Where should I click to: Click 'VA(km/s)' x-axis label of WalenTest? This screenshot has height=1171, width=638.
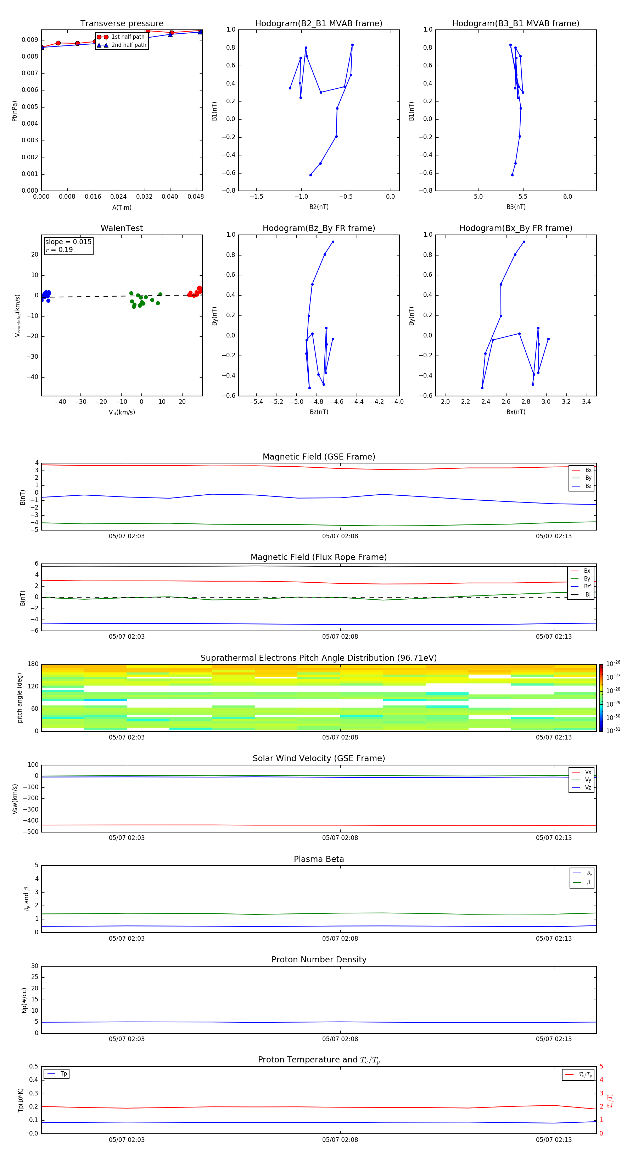pyautogui.click(x=122, y=412)
